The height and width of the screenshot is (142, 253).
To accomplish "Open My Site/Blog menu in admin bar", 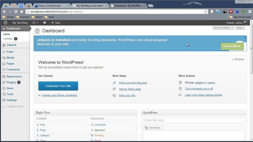I will 20,23.
